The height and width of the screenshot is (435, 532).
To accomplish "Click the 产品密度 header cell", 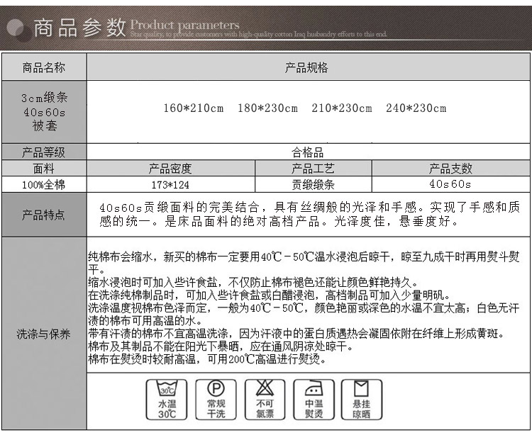I will click(x=171, y=168).
